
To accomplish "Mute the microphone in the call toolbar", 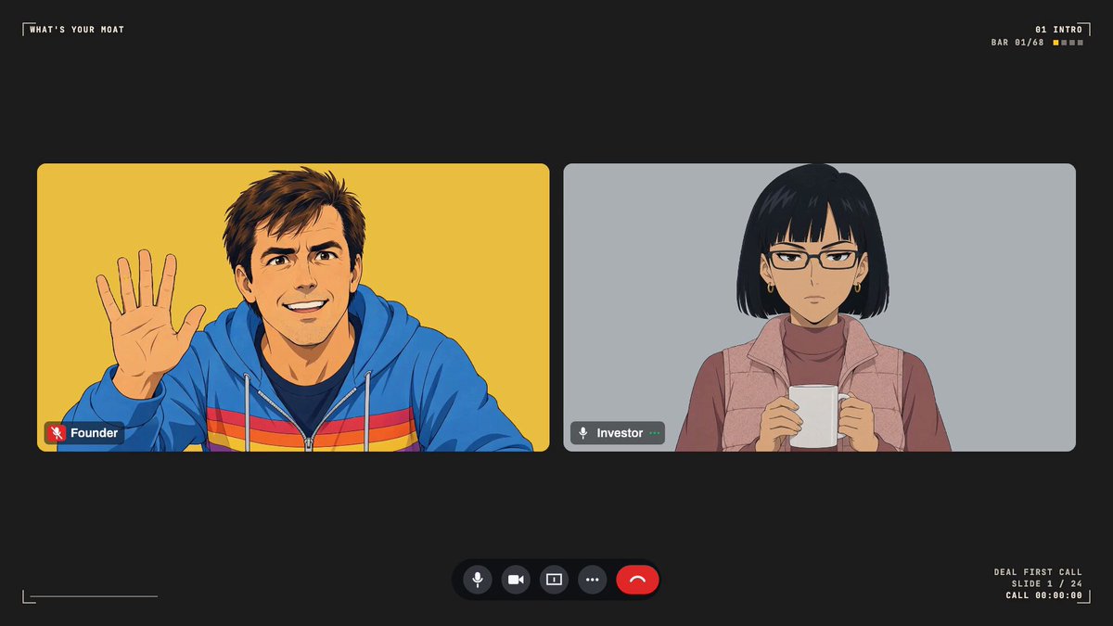I will (x=478, y=580).
